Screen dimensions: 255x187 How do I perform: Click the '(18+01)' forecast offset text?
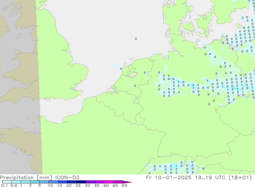point(240,177)
